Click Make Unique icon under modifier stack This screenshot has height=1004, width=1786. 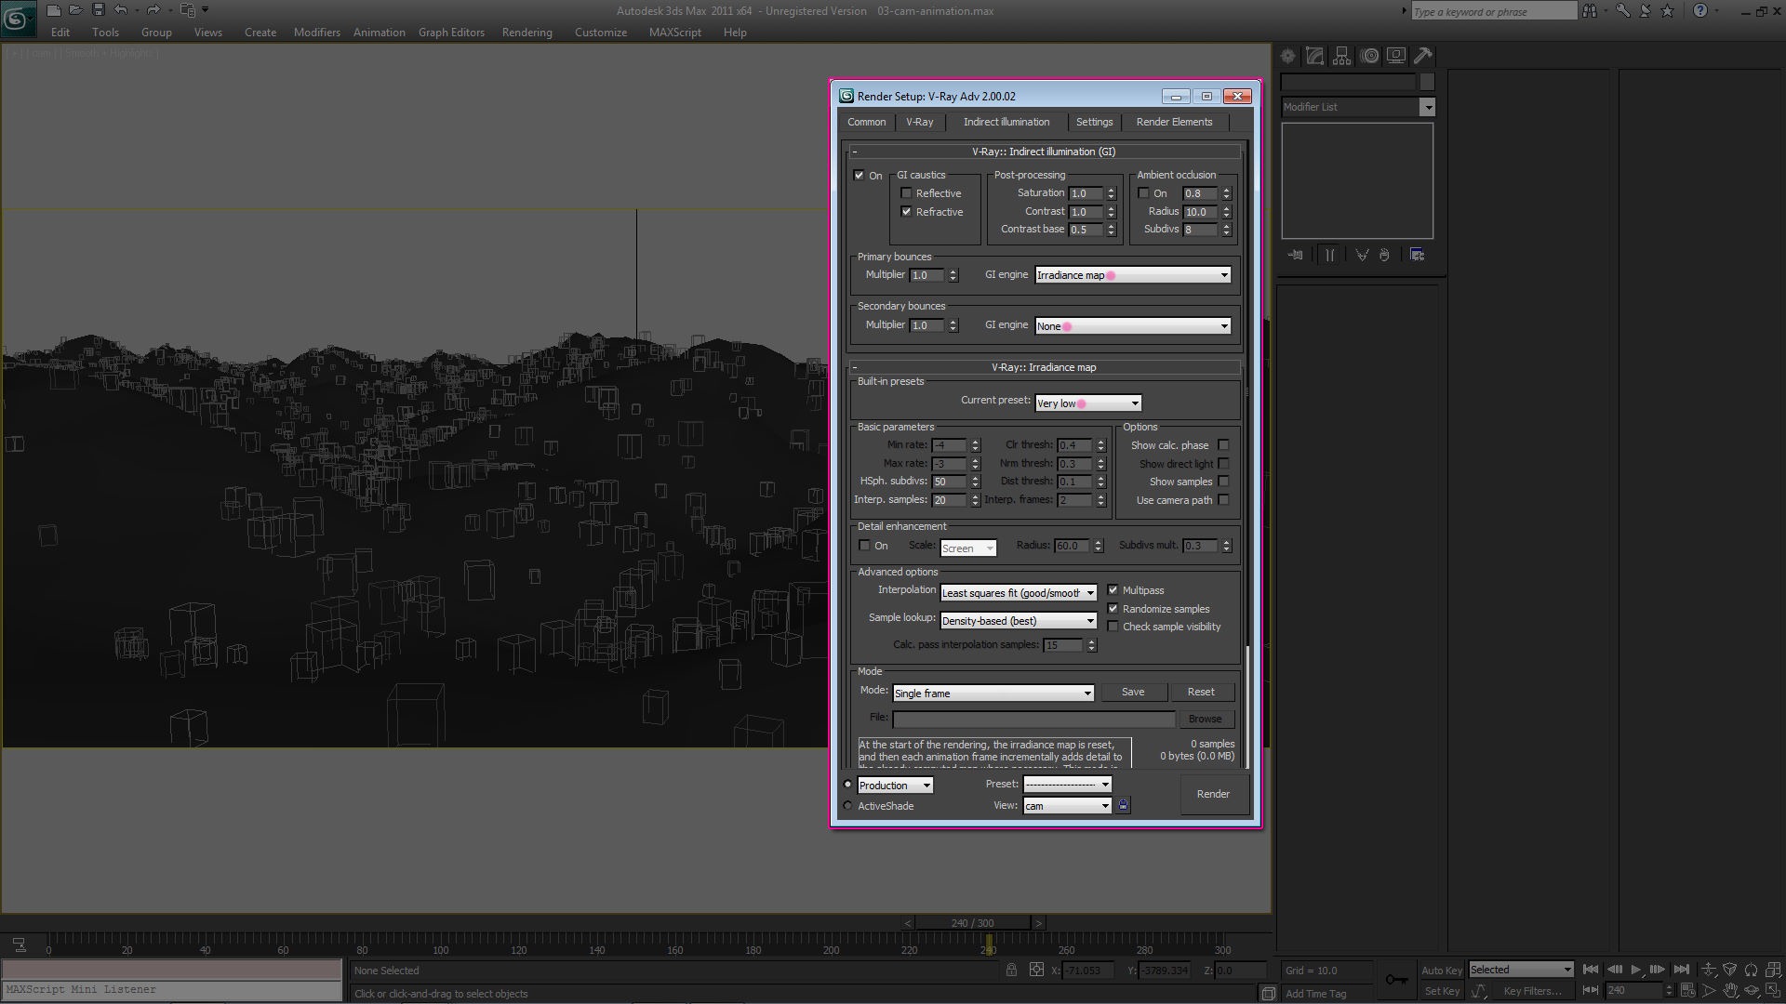(1362, 255)
